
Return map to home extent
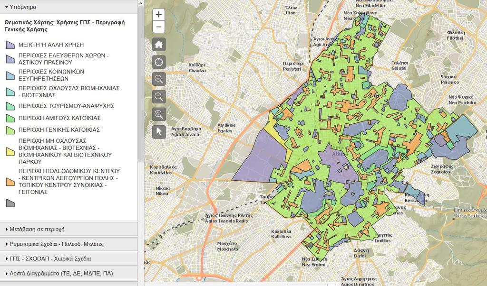click(159, 45)
